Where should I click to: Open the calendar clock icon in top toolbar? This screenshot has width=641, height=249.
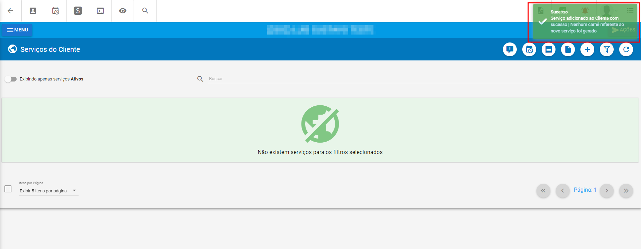(55, 11)
